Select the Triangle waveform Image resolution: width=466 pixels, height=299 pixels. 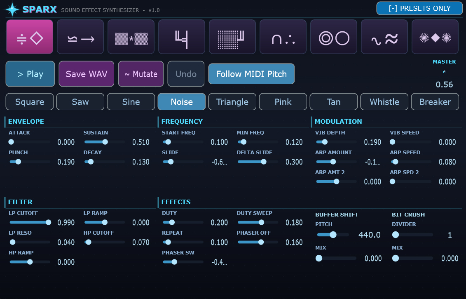[232, 102]
